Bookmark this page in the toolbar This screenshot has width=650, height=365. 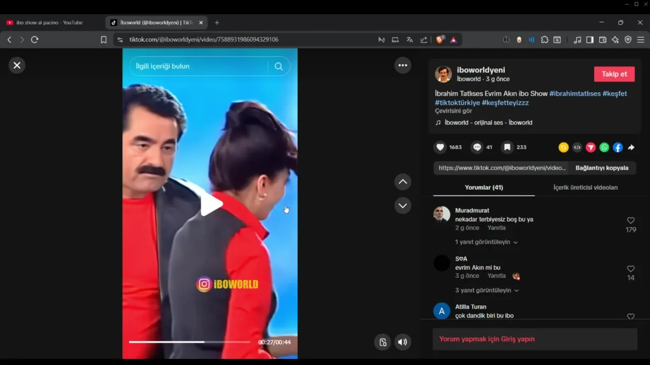point(104,40)
